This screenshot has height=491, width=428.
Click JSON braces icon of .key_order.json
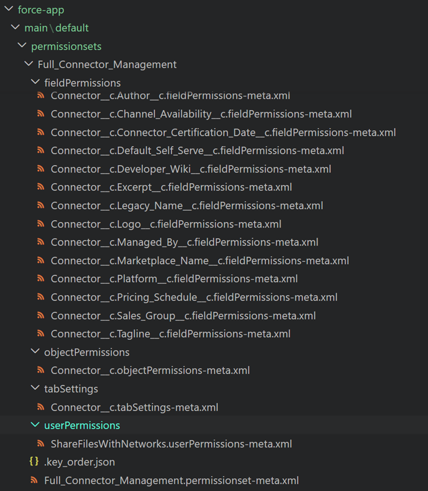(x=34, y=461)
